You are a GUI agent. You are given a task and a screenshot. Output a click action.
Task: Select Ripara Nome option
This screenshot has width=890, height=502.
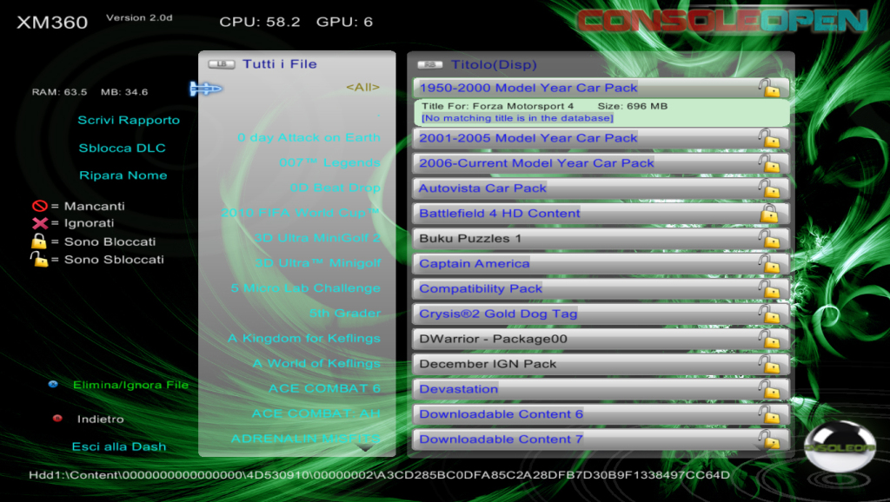pos(123,175)
